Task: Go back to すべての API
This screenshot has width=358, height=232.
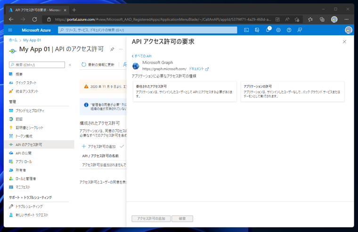Action: pyautogui.click(x=142, y=56)
